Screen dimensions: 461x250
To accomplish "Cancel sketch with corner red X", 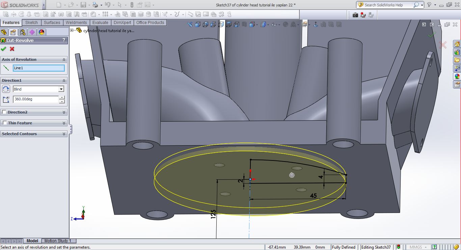I will (x=442, y=45).
